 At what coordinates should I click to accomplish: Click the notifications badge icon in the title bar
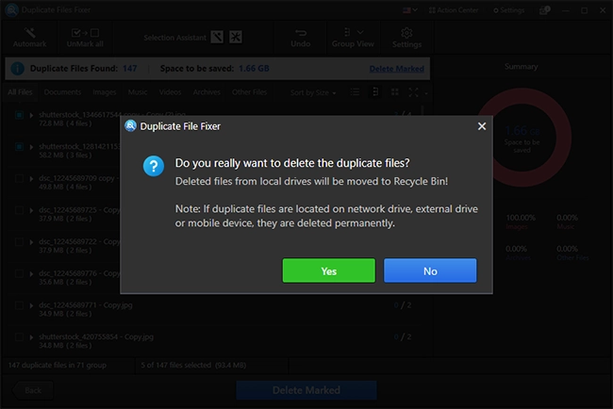[x=545, y=10]
